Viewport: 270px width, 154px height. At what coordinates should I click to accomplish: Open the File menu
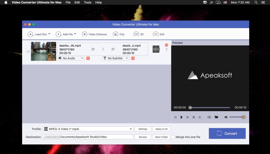pyautogui.click(x=68, y=2)
